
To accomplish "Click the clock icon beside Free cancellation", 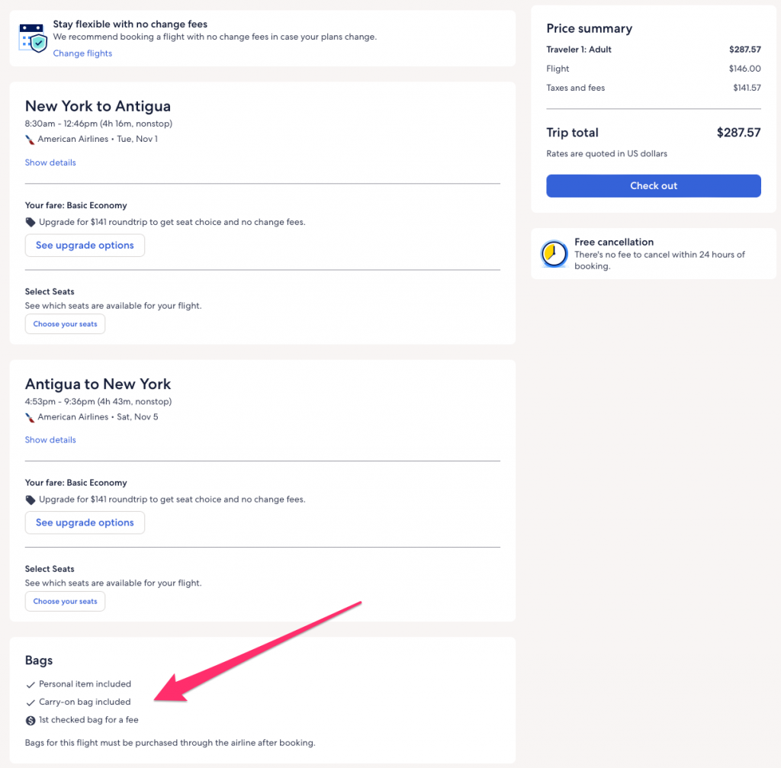I will coord(554,254).
